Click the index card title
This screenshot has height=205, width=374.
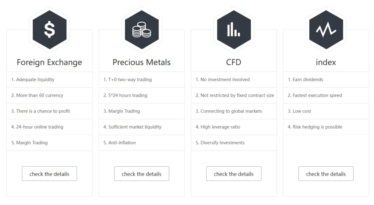[326, 62]
